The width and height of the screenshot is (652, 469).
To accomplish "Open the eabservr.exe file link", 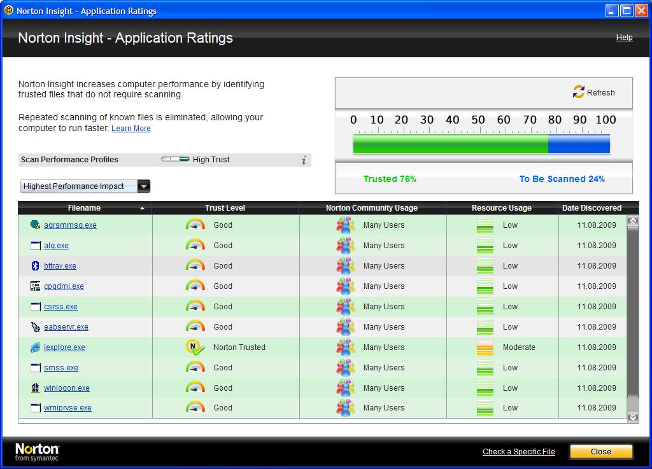I will tap(66, 327).
